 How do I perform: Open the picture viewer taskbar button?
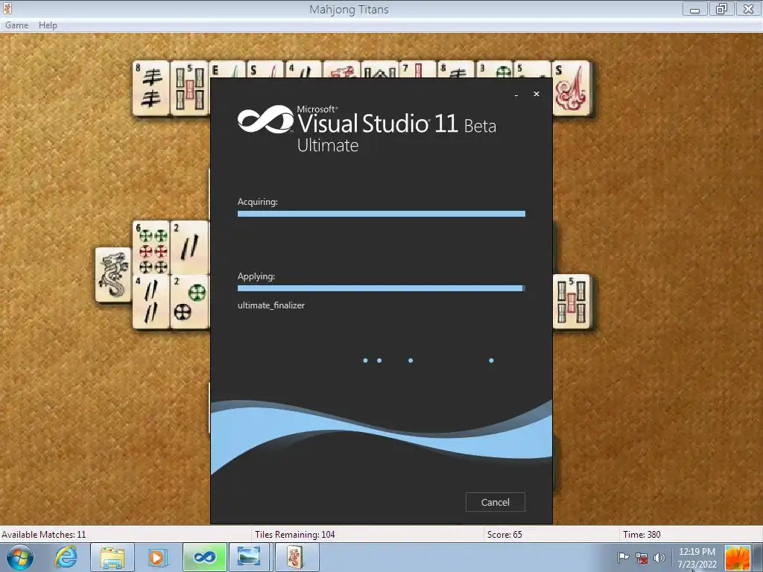click(x=249, y=557)
